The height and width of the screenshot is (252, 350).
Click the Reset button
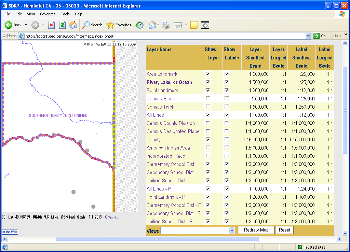[284, 230]
